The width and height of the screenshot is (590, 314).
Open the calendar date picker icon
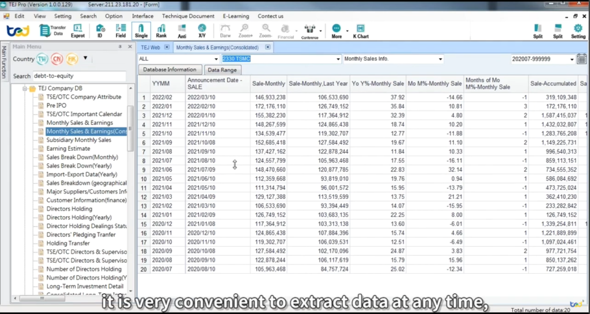pyautogui.click(x=581, y=59)
